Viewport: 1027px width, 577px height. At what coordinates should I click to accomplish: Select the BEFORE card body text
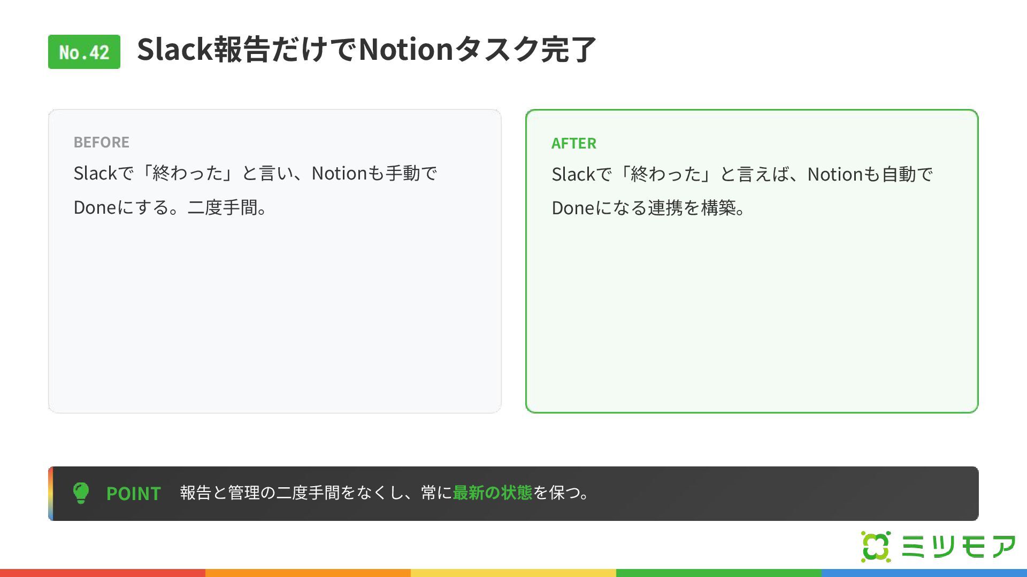click(255, 190)
